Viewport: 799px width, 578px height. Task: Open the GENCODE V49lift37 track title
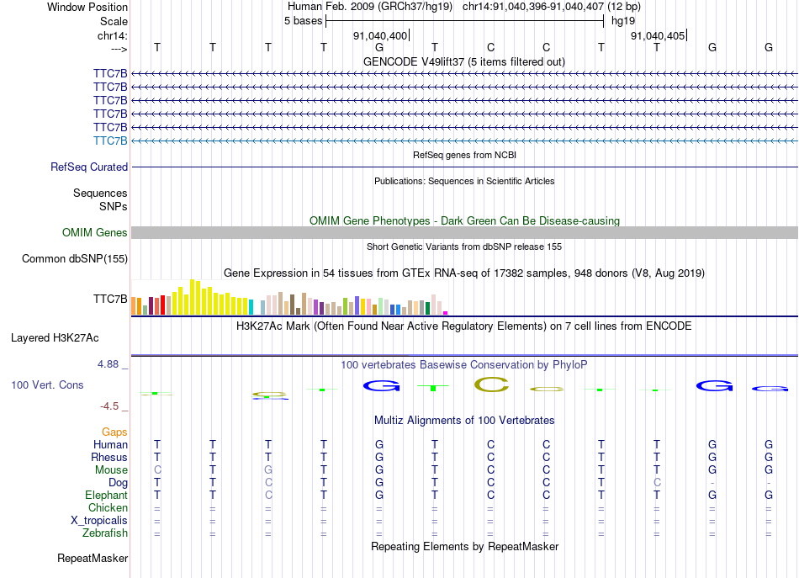click(464, 61)
